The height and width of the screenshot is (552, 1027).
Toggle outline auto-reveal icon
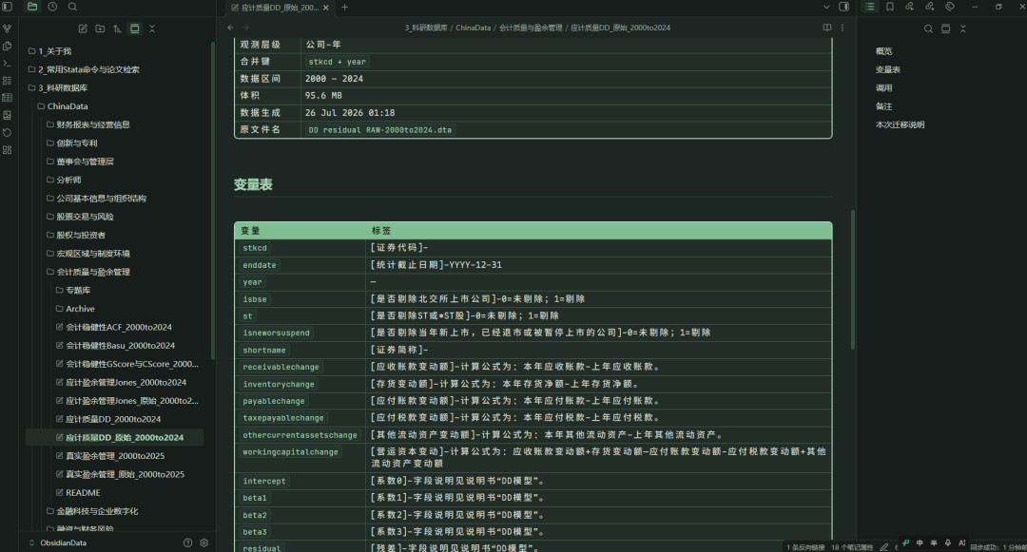(x=946, y=29)
